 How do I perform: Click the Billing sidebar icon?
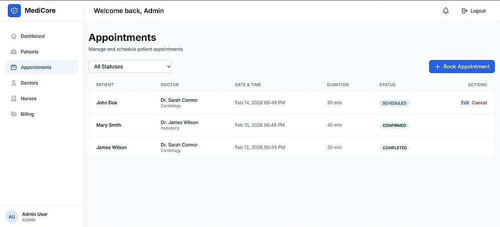coord(13,114)
